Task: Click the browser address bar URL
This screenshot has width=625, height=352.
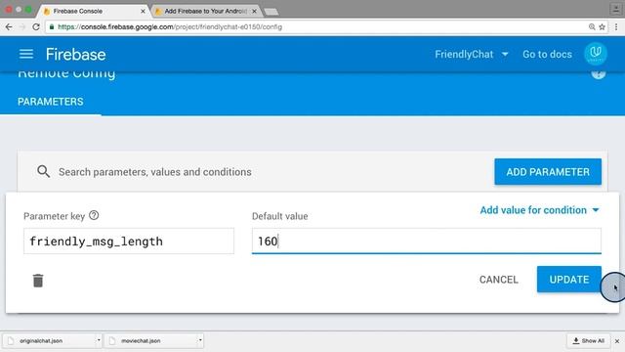Action: pos(170,26)
